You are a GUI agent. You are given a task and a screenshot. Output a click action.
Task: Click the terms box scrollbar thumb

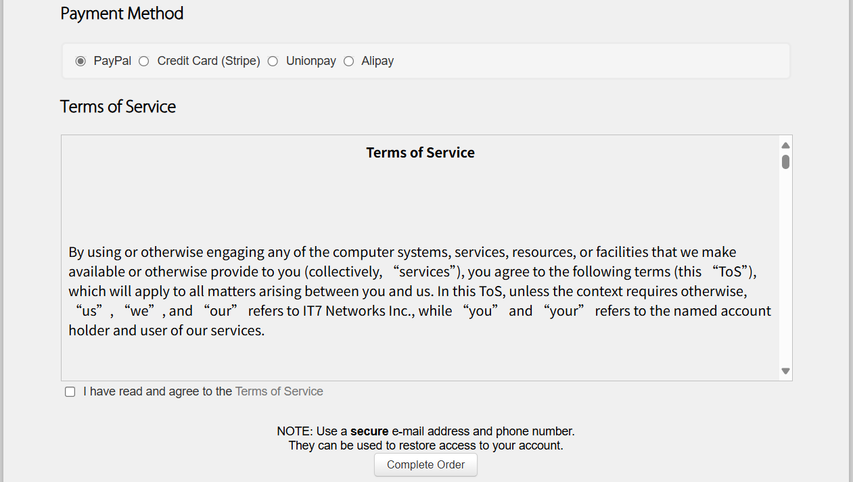[x=785, y=162]
